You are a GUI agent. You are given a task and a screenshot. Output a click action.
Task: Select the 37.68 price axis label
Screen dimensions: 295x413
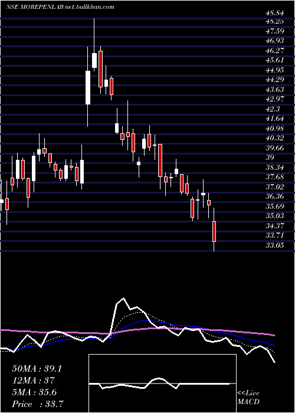point(274,177)
